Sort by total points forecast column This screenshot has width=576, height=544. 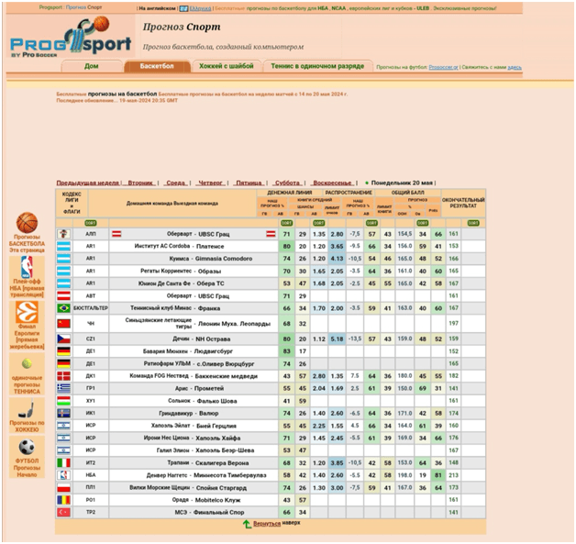click(x=423, y=223)
